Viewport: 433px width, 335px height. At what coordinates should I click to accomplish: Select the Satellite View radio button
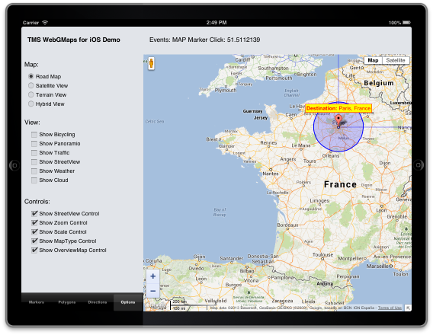click(x=31, y=85)
